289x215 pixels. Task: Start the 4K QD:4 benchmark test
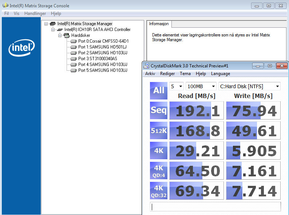159,171
